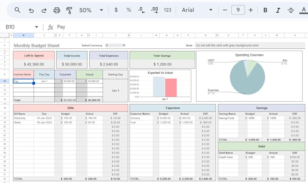Click the Expected Vs Actual chart title

[x=160, y=73]
